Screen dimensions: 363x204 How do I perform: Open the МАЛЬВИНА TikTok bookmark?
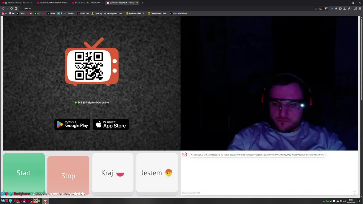coord(179,13)
